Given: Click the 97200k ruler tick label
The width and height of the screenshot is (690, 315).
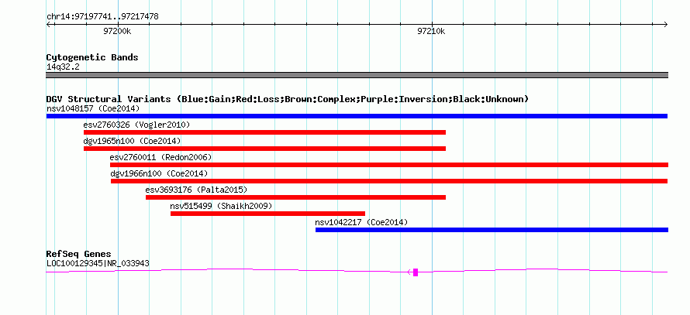Looking at the screenshot, I should point(117,31).
